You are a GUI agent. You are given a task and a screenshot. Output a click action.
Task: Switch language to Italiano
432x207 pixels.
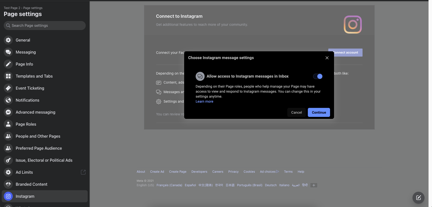[x=284, y=185]
